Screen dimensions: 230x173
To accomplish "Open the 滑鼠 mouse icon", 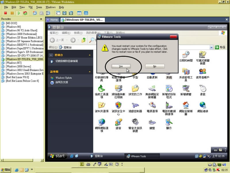I will (203, 90).
